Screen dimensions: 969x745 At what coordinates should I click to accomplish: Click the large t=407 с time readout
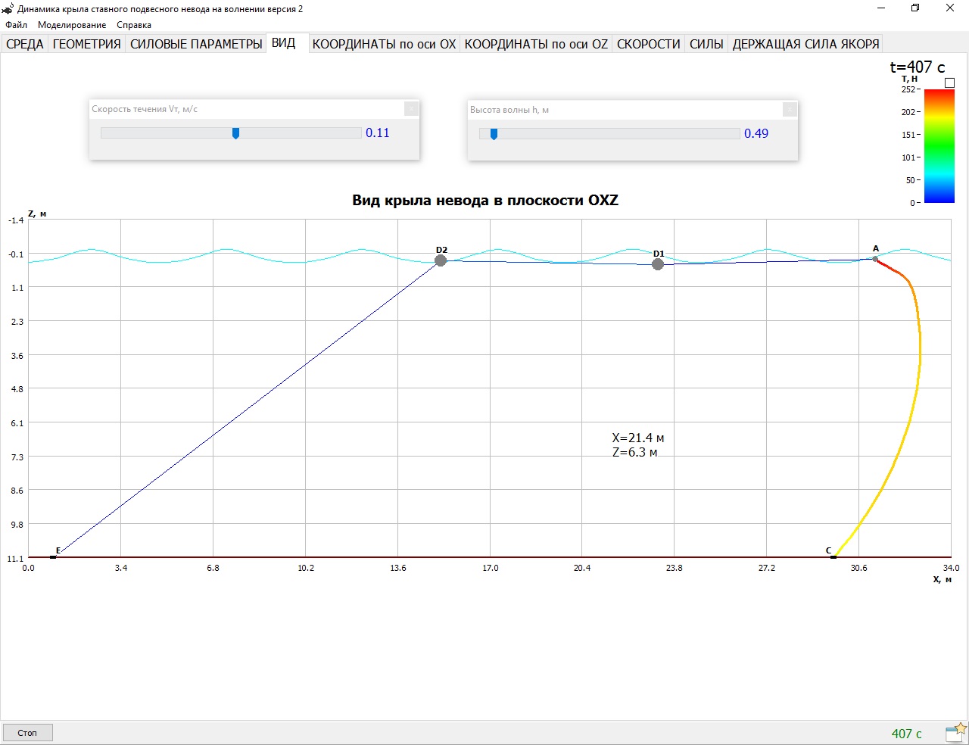(918, 67)
